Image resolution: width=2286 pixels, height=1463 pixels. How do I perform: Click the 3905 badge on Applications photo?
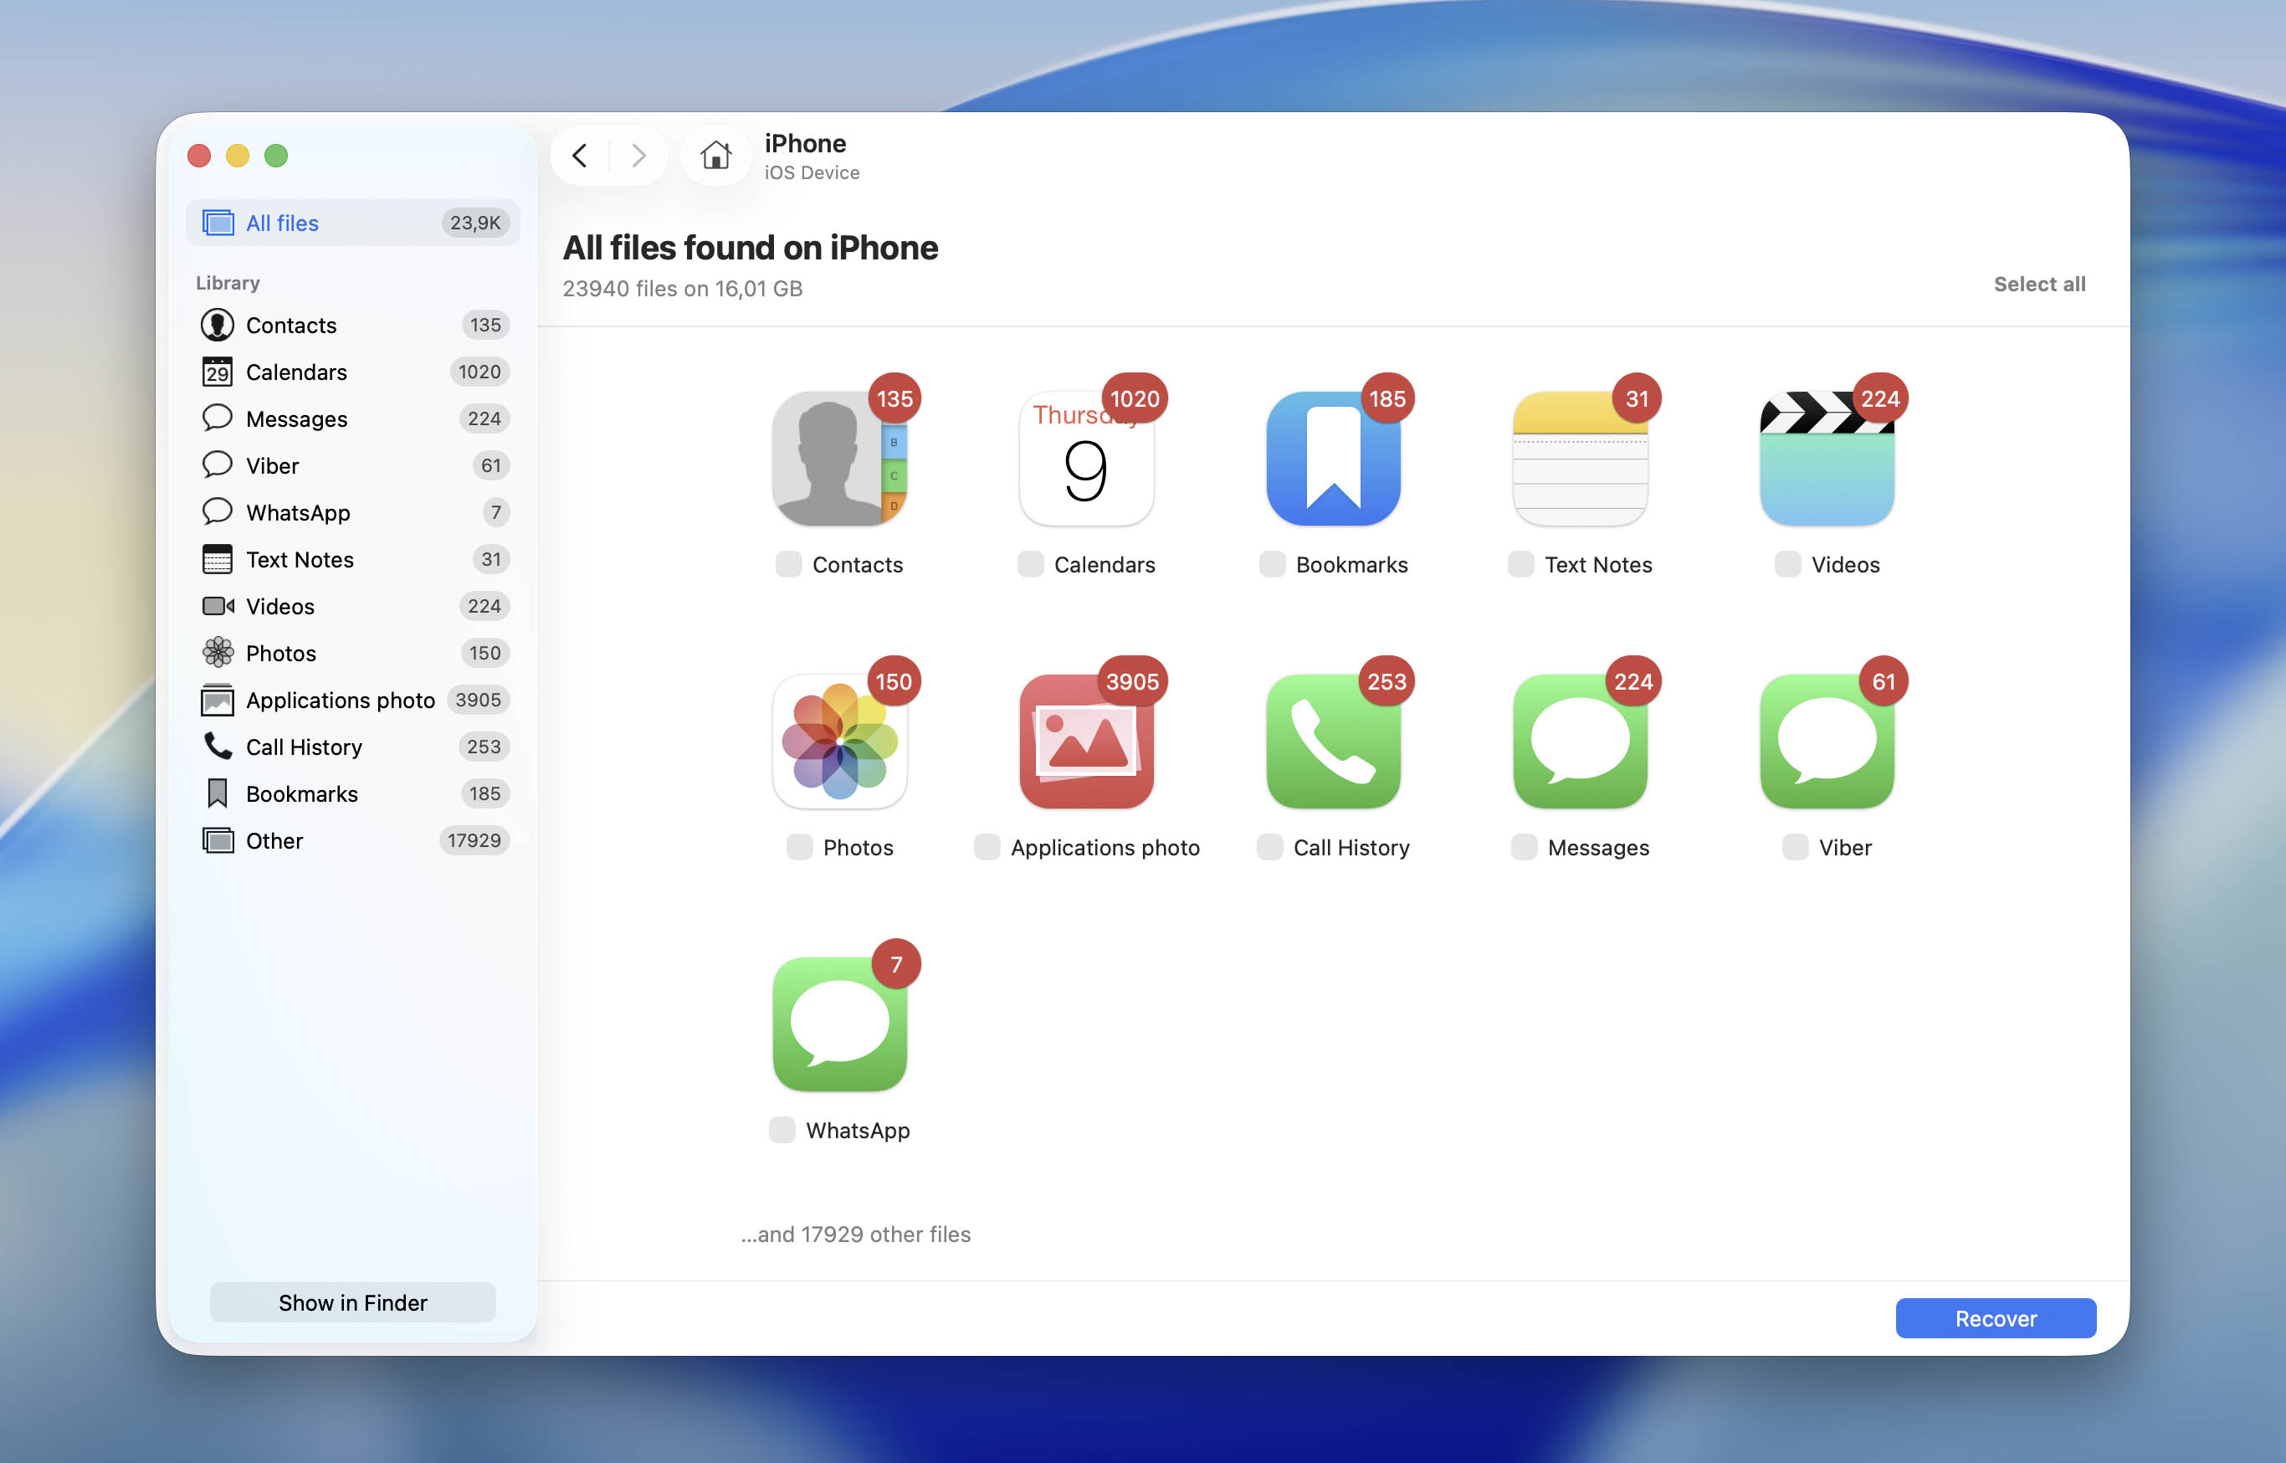(x=1132, y=681)
